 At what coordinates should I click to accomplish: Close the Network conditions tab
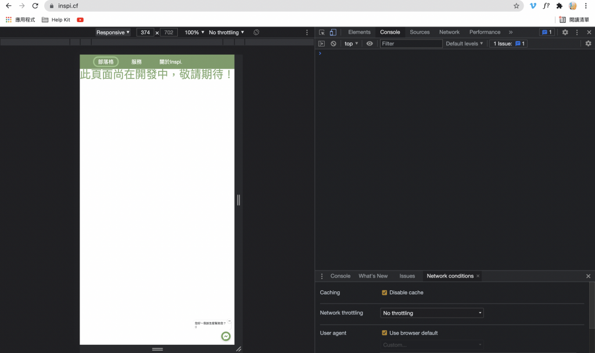click(x=478, y=276)
